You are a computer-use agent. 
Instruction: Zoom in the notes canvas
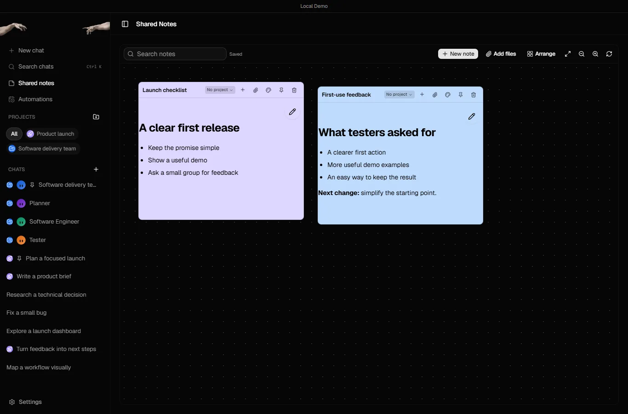(x=595, y=54)
